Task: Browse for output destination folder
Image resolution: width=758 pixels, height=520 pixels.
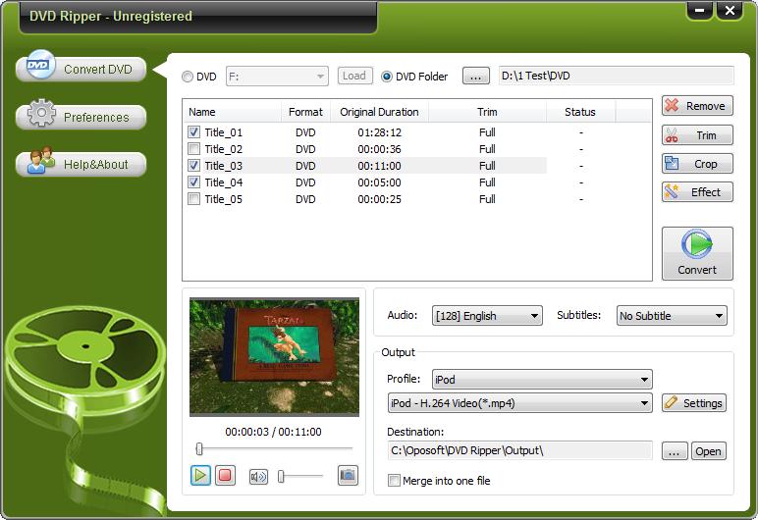Action: click(x=675, y=451)
